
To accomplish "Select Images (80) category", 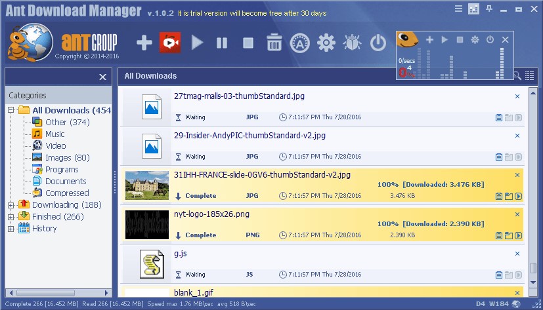I will point(68,157).
